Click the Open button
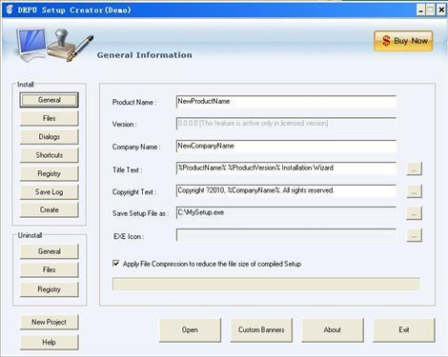Screen dimensions: 448x357 [190, 330]
